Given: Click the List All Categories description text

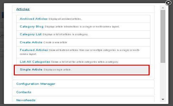Looking at the screenshot, I should (84, 62).
